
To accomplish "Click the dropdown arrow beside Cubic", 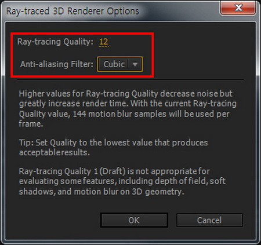I will (x=135, y=64).
